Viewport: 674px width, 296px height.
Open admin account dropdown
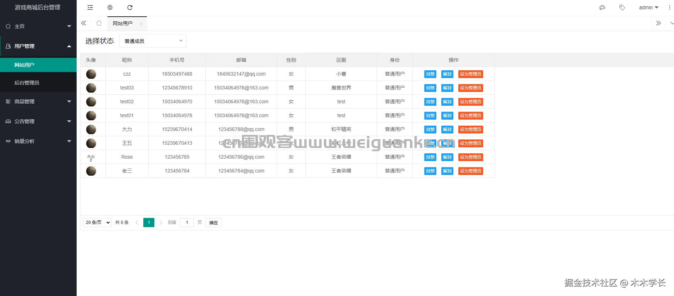649,7
